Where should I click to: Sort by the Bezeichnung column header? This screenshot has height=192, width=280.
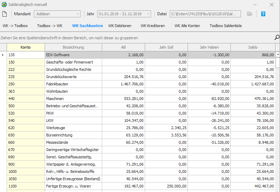(x=73, y=47)
